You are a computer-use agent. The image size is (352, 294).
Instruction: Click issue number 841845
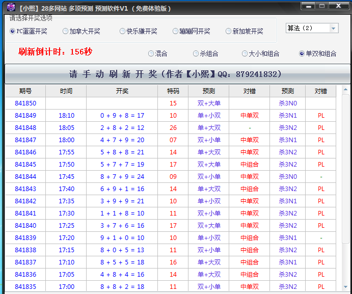point(25,165)
